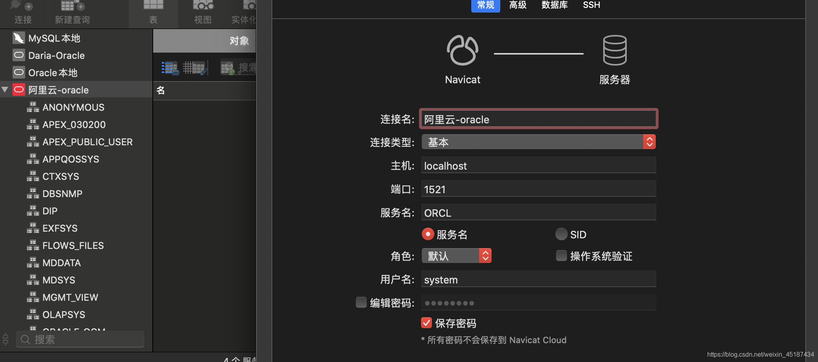Switch to the 常规 tab
Image resolution: width=818 pixels, height=362 pixels.
pyautogui.click(x=485, y=5)
